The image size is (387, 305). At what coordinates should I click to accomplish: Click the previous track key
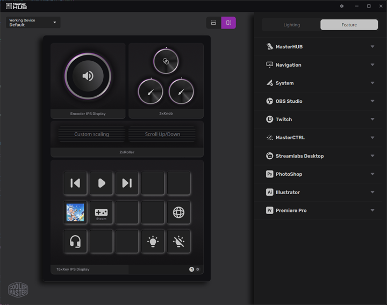[75, 183]
